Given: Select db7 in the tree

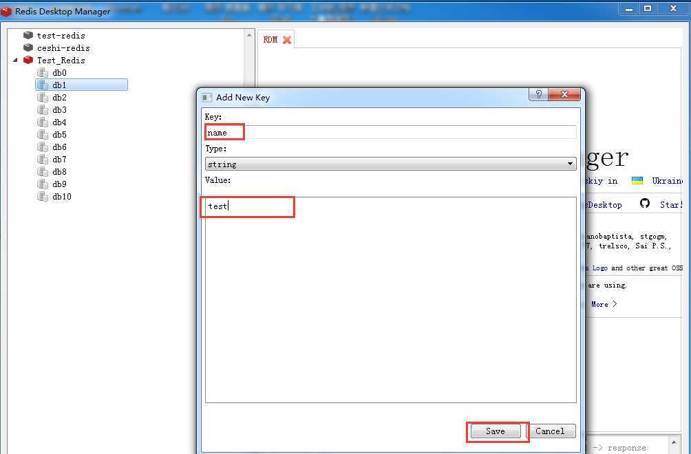Looking at the screenshot, I should pyautogui.click(x=59, y=160).
